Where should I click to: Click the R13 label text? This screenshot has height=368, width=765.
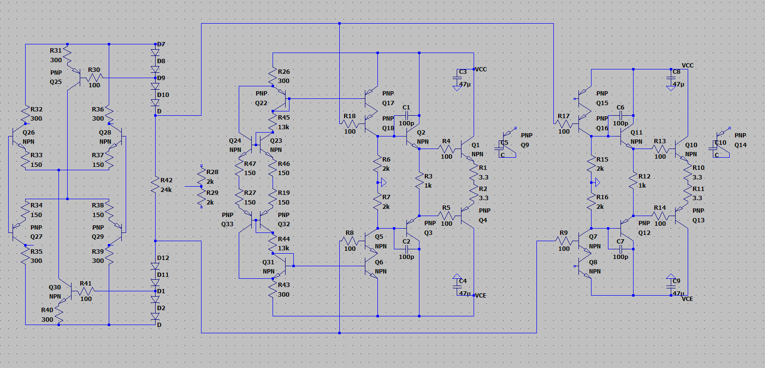pos(660,141)
